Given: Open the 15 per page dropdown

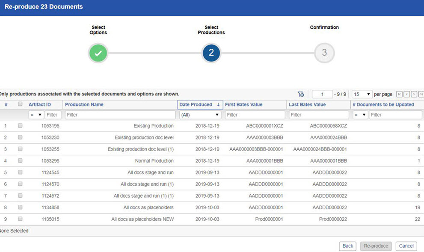Looking at the screenshot, I should [x=362, y=94].
